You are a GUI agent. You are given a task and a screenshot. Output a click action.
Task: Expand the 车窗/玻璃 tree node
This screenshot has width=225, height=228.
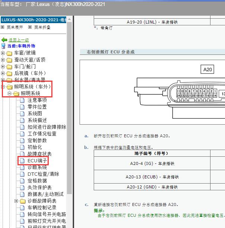tap(3, 53)
